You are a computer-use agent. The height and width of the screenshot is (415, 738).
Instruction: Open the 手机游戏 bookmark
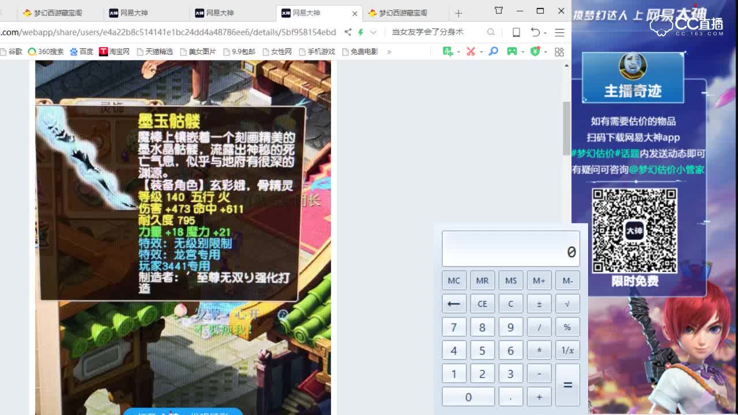pos(317,52)
